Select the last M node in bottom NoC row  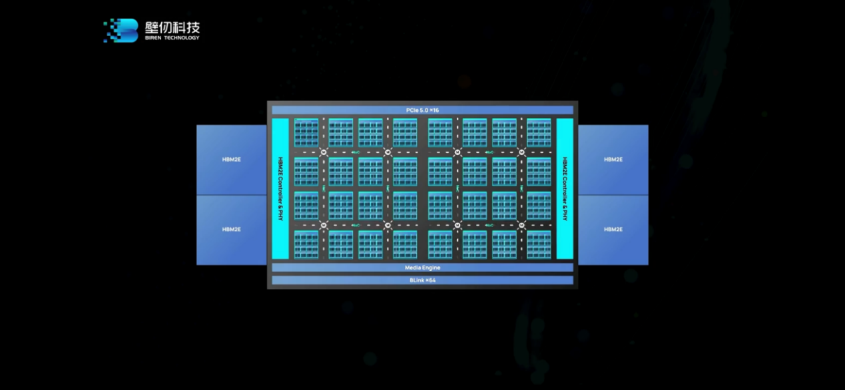pos(522,226)
